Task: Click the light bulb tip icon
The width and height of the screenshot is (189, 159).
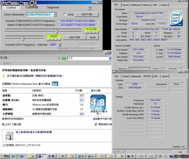Action: pyautogui.click(x=4, y=76)
